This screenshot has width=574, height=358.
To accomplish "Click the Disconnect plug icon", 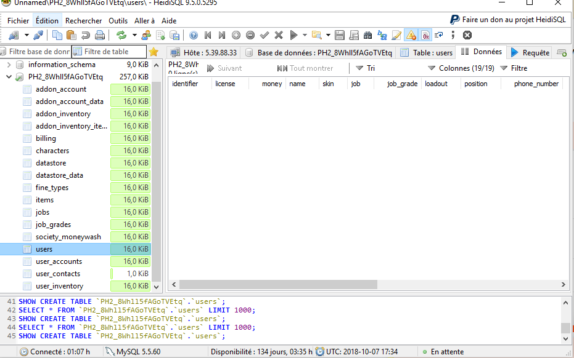I will pyautogui.click(x=38, y=35).
